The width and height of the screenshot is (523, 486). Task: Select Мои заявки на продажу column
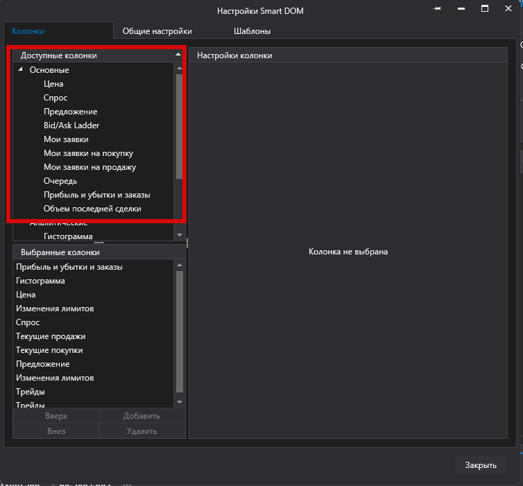tap(89, 167)
